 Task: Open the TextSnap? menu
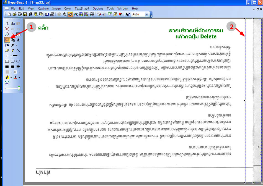pos(82,8)
